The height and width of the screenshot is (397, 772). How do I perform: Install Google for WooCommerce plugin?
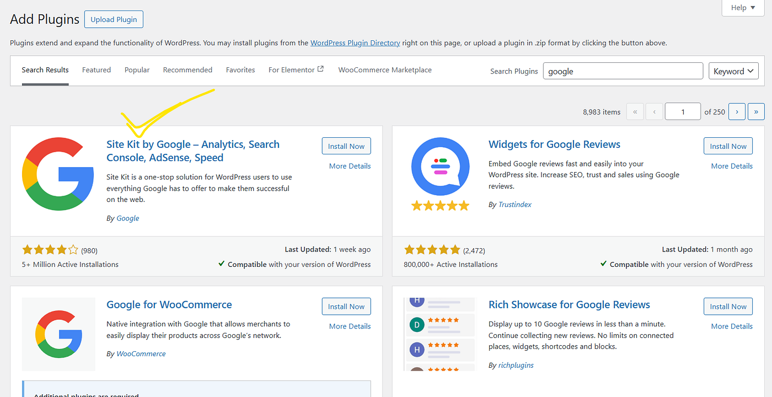click(x=346, y=307)
